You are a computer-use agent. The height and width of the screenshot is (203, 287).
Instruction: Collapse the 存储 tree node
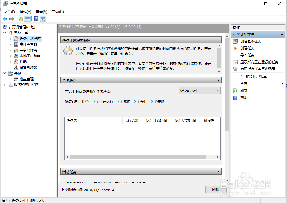pyautogui.click(x=5, y=73)
